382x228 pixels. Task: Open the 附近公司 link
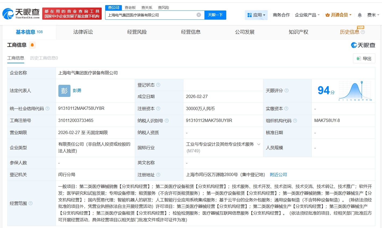(x=278, y=175)
